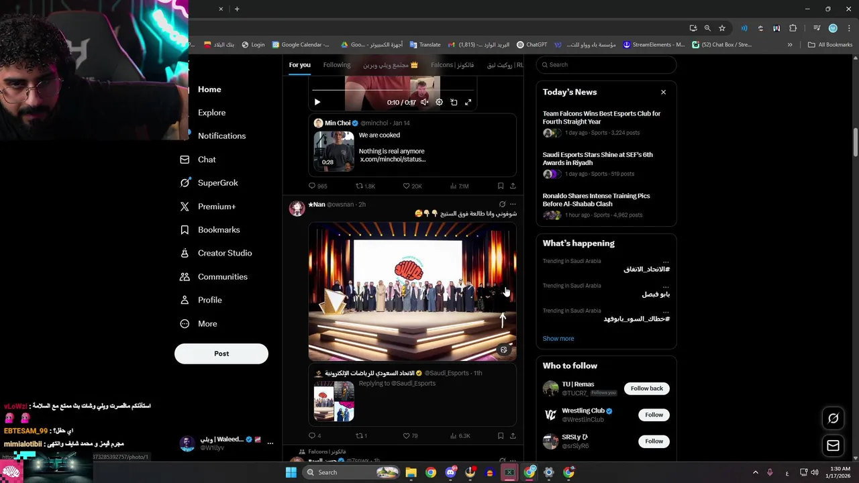This screenshot has width=859, height=483.
Task: Open the All Bookmarks folder
Action: (x=830, y=45)
